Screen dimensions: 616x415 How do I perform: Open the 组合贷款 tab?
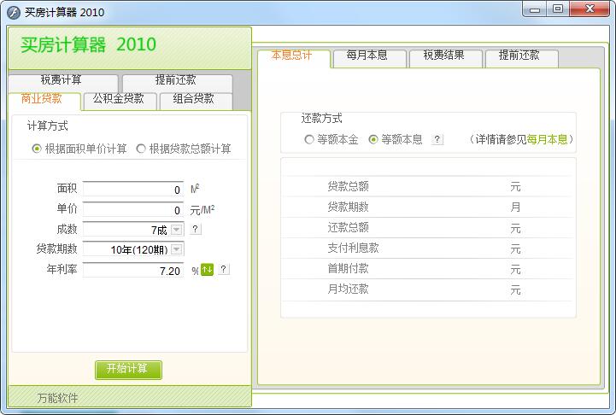(x=196, y=102)
